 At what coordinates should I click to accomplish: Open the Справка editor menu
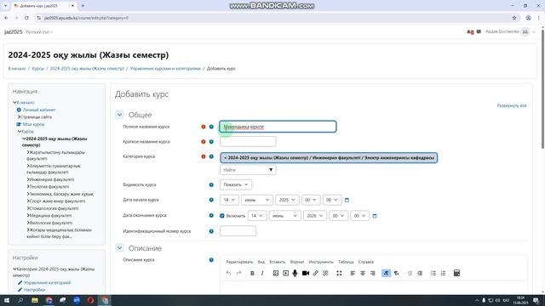[x=365, y=262]
